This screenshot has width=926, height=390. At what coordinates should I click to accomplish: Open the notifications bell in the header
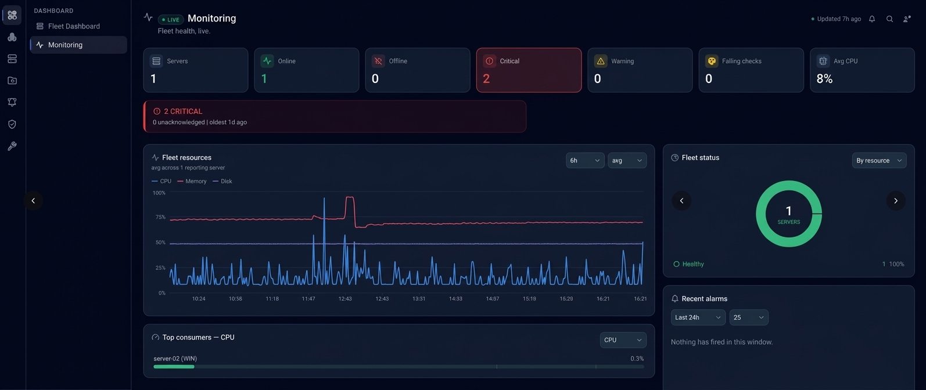coord(872,19)
